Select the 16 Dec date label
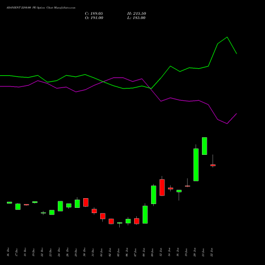This screenshot has width=265, height=265. point(8,252)
